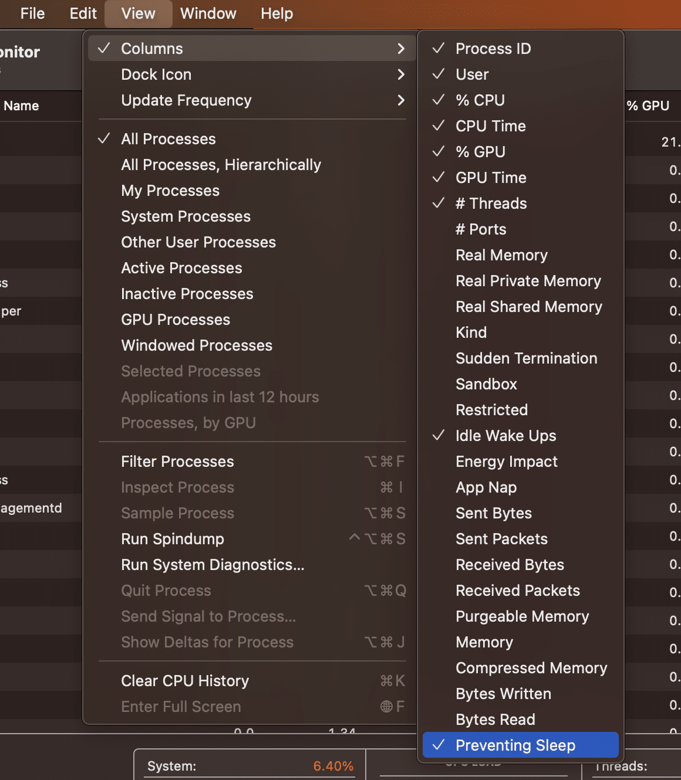Select All Processes, Hierarchically
Image resolution: width=681 pixels, height=780 pixels.
point(252,165)
